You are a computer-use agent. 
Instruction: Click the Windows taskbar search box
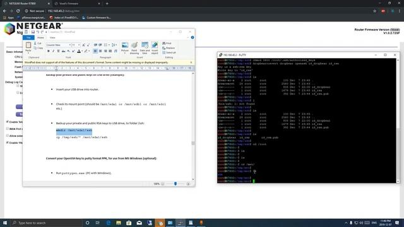point(46,223)
